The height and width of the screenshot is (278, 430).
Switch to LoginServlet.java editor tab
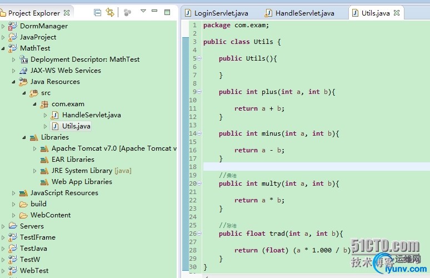pyautogui.click(x=217, y=13)
